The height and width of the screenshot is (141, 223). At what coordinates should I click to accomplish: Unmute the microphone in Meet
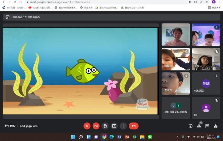click(87, 126)
